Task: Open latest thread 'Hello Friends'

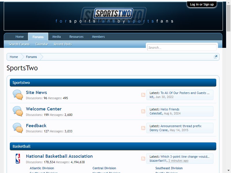Action: pyautogui.click(x=170, y=110)
